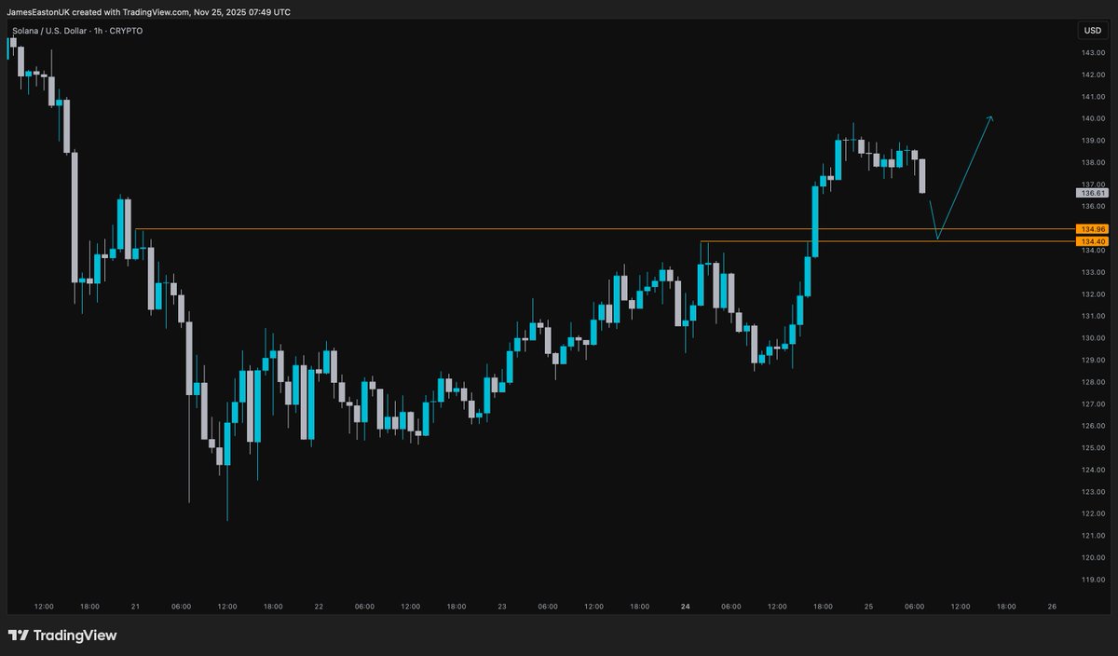Image resolution: width=1118 pixels, height=656 pixels.
Task: Click the 130.00 price axis label
Action: click(x=1092, y=338)
